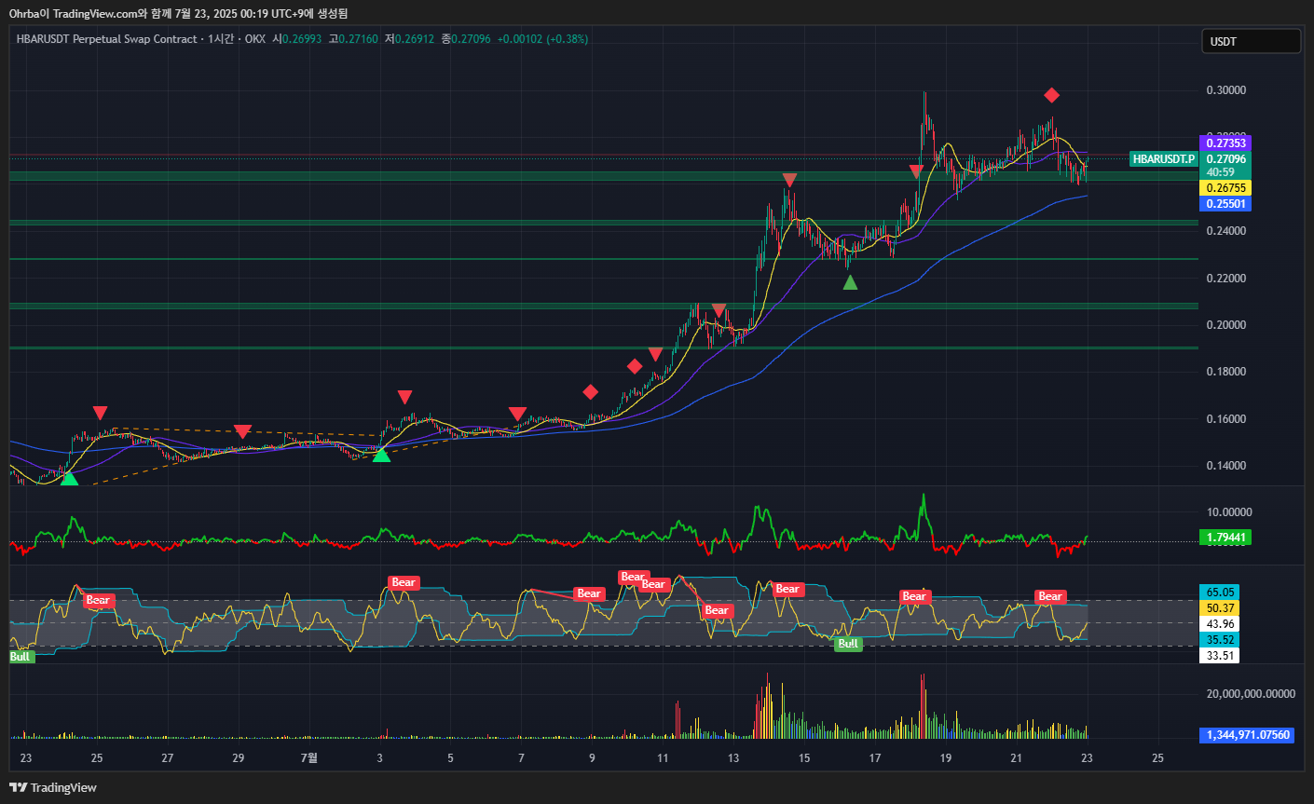
Task: Click the 65.05 oscillator value label
Action: [x=1220, y=593]
